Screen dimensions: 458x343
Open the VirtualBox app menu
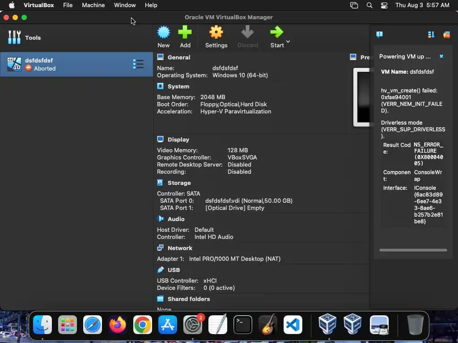(38, 5)
